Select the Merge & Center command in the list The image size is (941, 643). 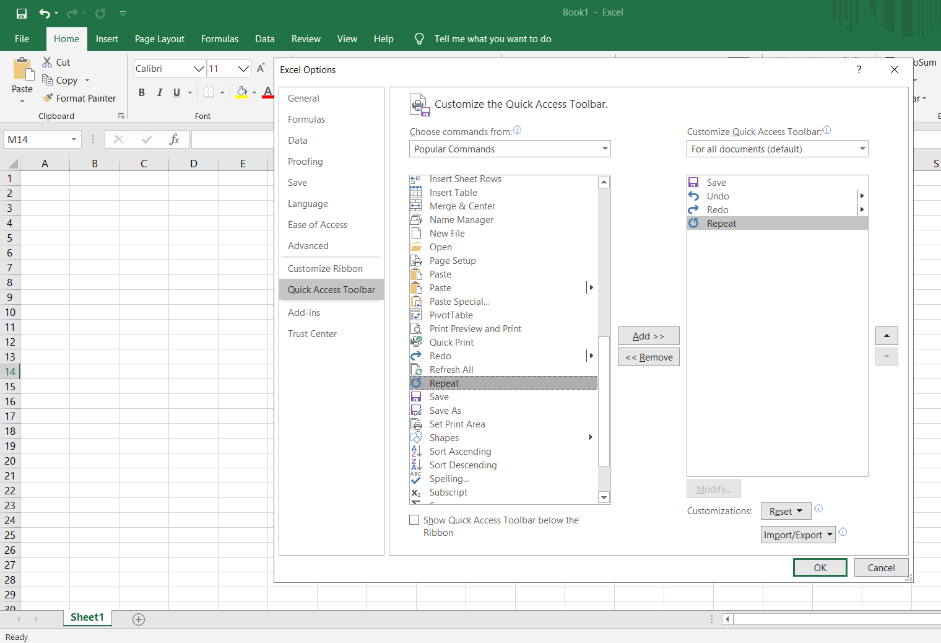tap(462, 206)
